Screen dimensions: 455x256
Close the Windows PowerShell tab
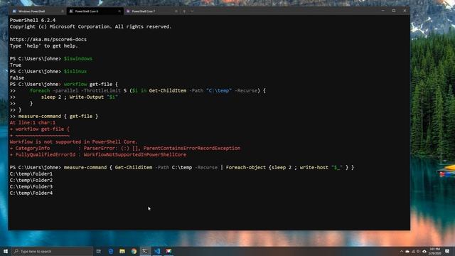coord(63,11)
